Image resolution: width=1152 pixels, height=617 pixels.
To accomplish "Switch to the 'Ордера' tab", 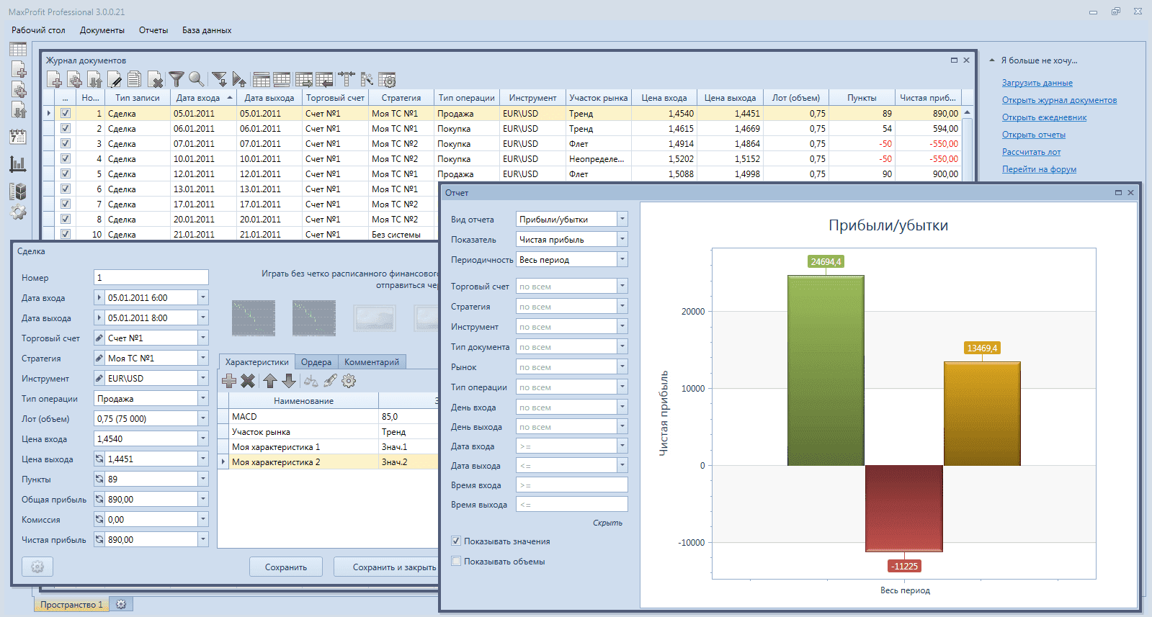I will pyautogui.click(x=316, y=362).
